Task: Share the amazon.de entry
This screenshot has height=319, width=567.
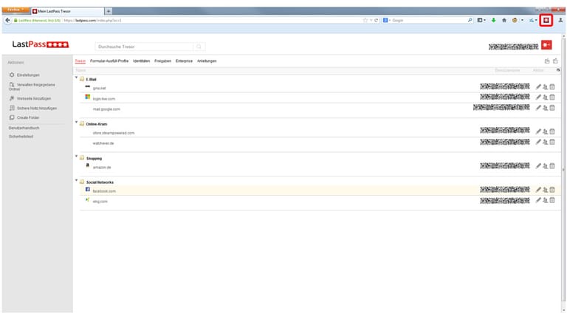Action: point(546,166)
